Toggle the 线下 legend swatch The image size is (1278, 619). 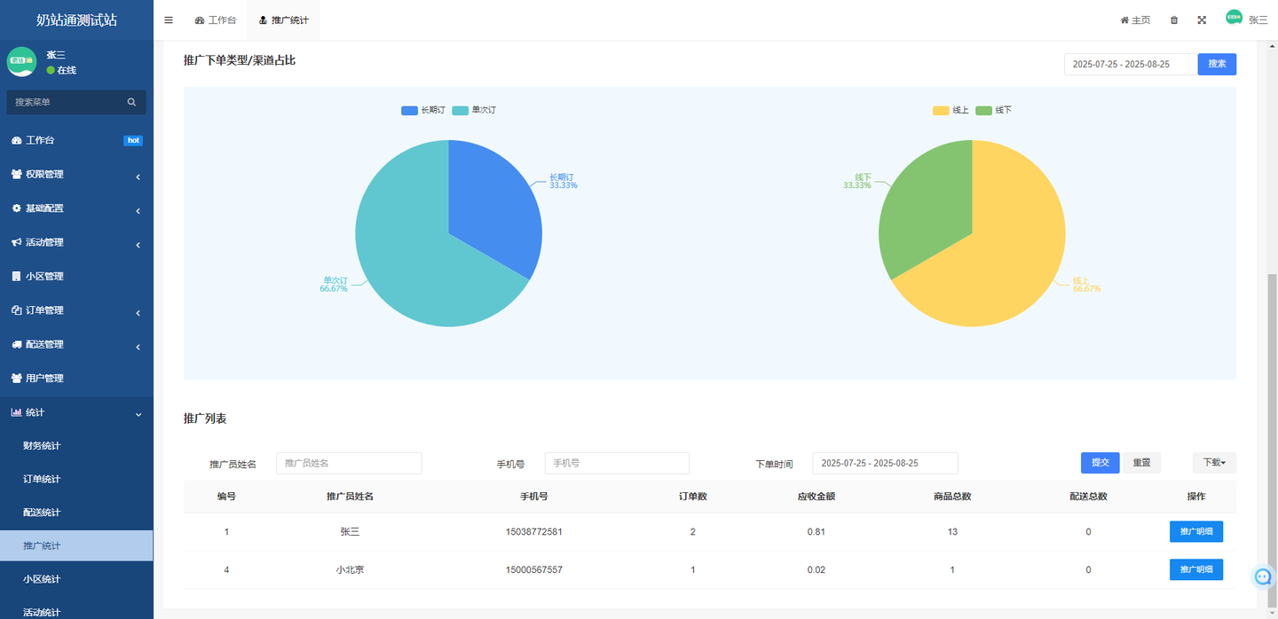click(x=983, y=111)
